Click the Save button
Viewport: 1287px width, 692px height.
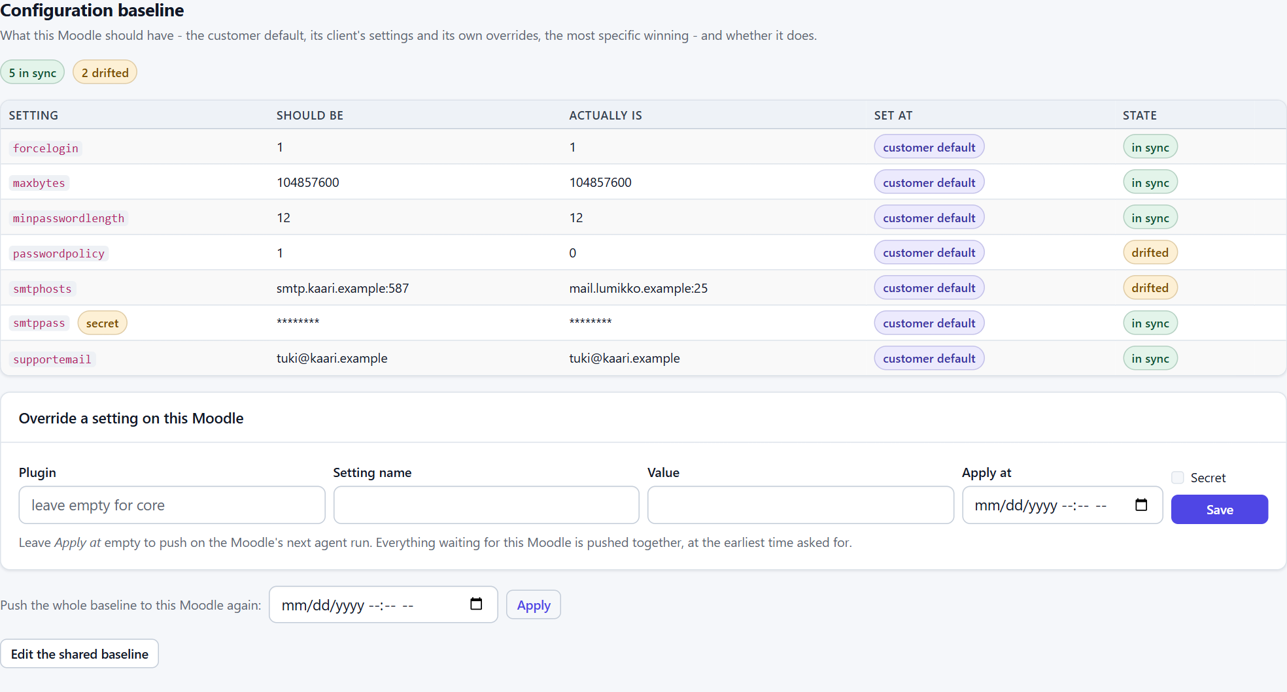tap(1220, 510)
